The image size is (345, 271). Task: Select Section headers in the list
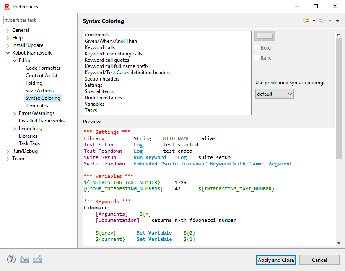[x=102, y=79]
